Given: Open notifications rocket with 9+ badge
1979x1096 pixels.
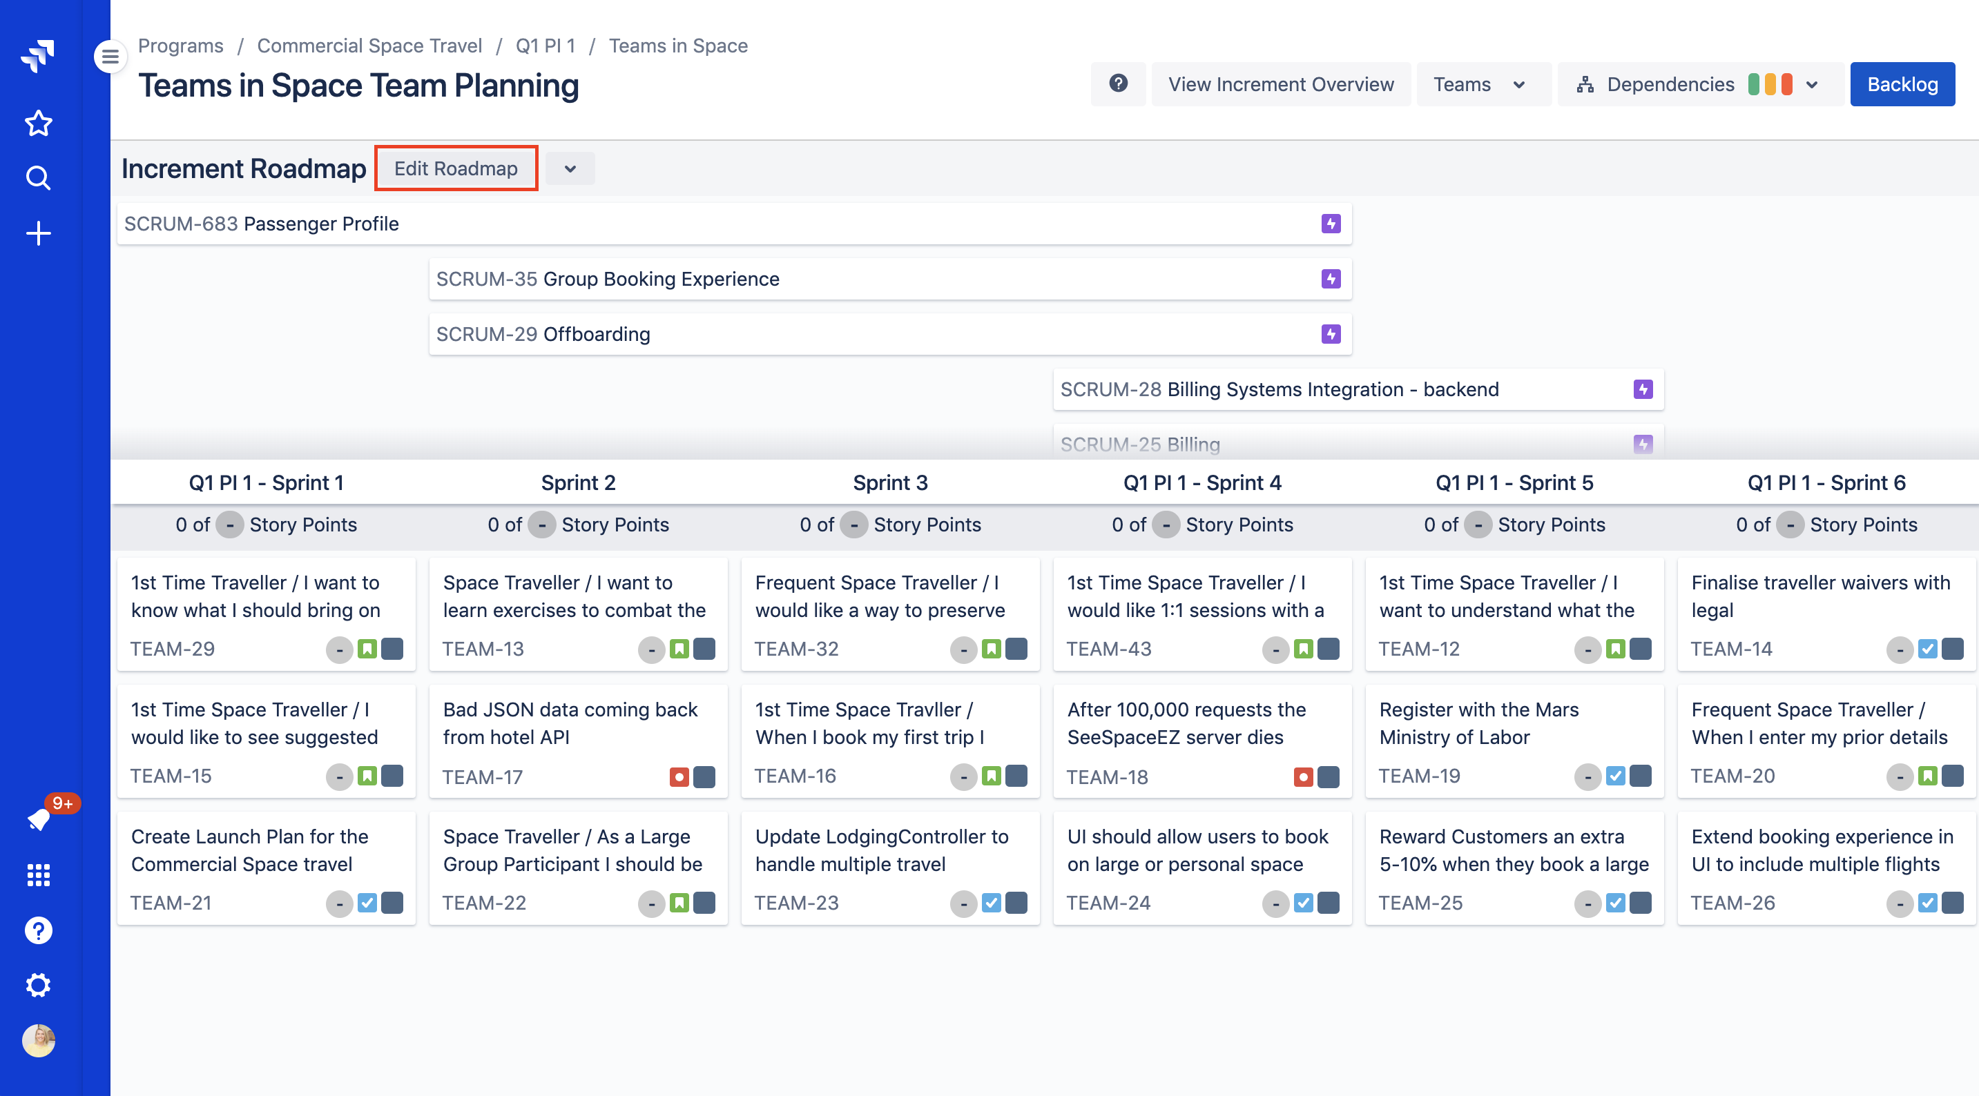Looking at the screenshot, I should 38,819.
